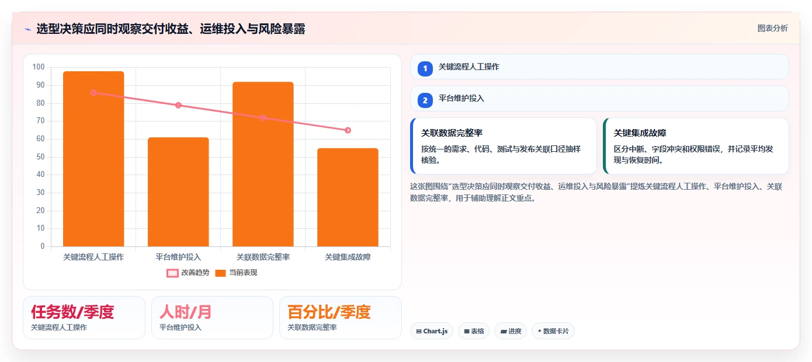The height and width of the screenshot is (362, 812).
Task: Click x-axis label 关键集成故障
Action: (x=348, y=257)
